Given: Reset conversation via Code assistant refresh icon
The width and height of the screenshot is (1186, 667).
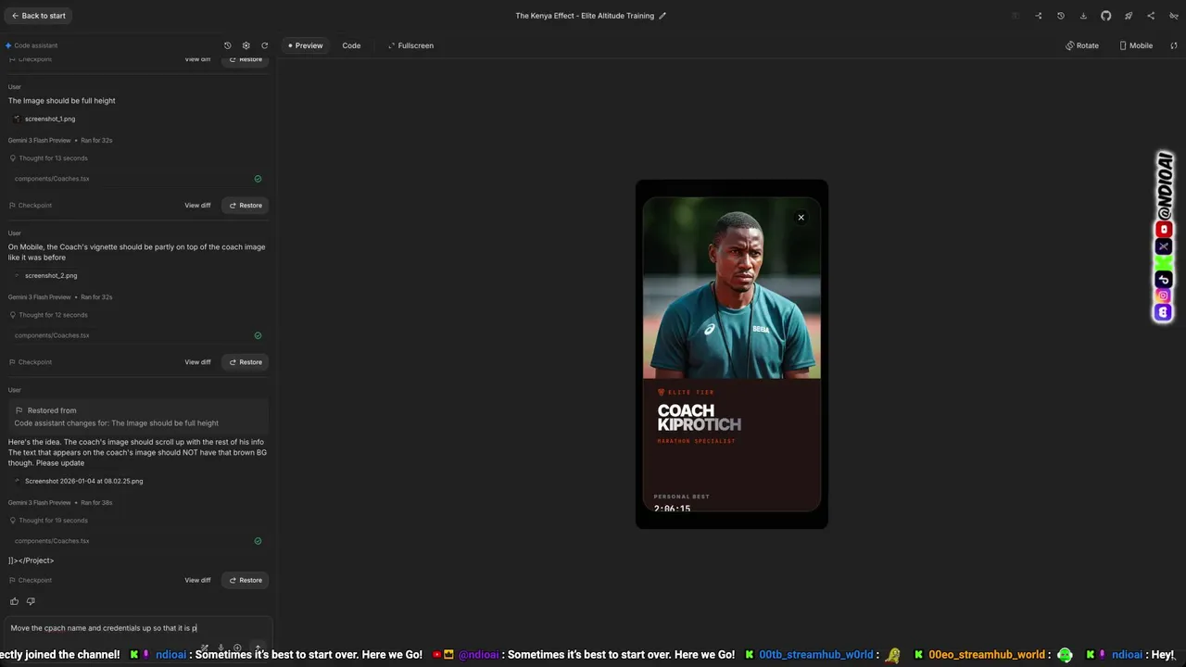Looking at the screenshot, I should (265, 45).
